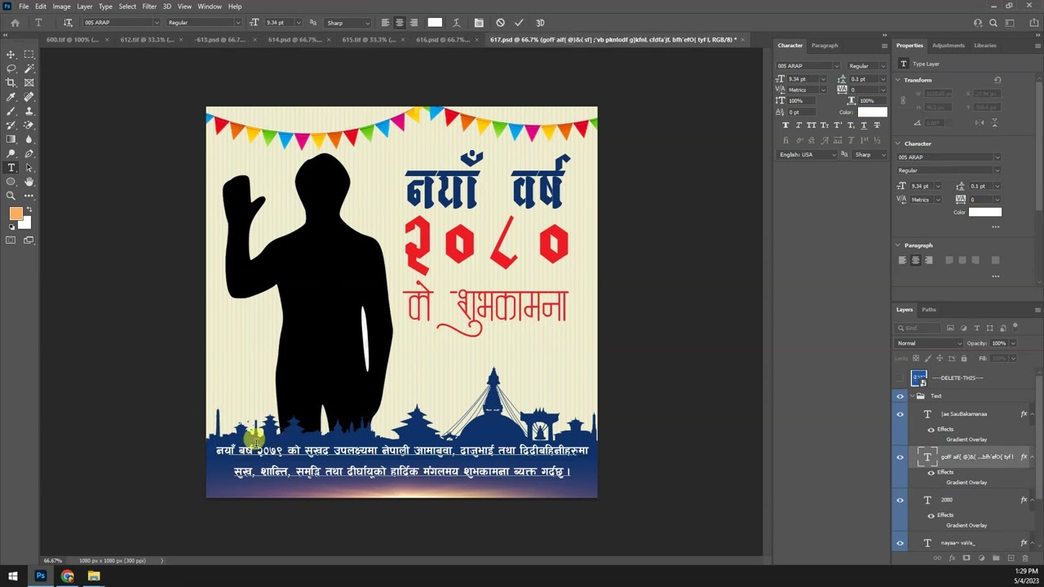Toggle Strikethrough in Character panel
Image resolution: width=1044 pixels, height=587 pixels.
(x=877, y=126)
